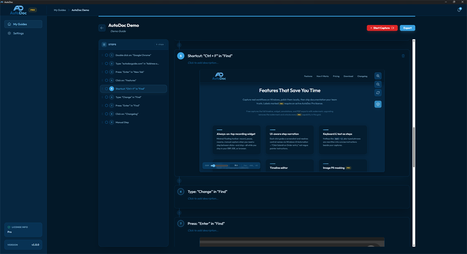Reset the screenshot view with the refresh icon

378,93
